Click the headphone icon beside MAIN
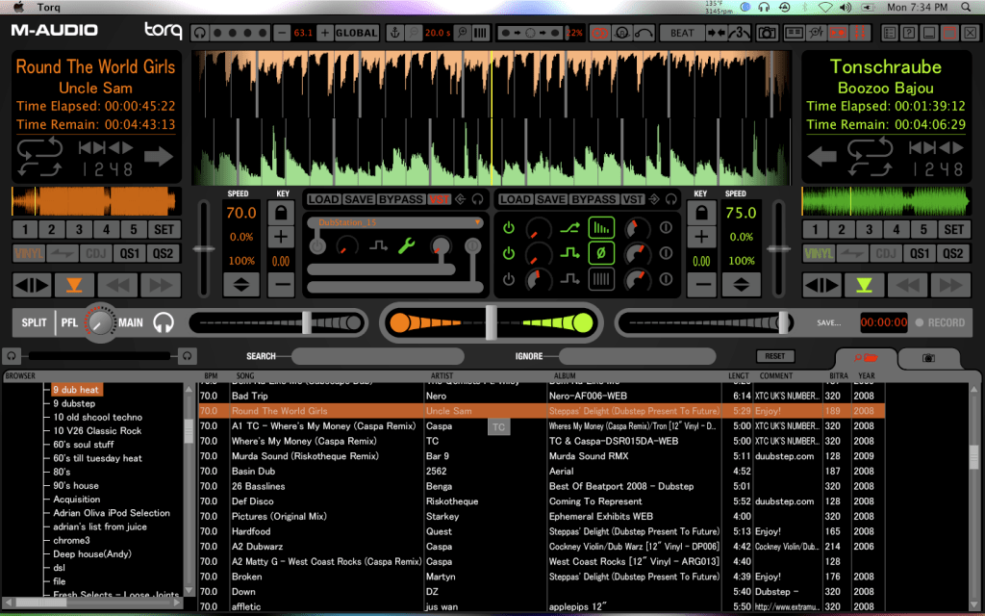The height and width of the screenshot is (616, 985). [x=164, y=323]
